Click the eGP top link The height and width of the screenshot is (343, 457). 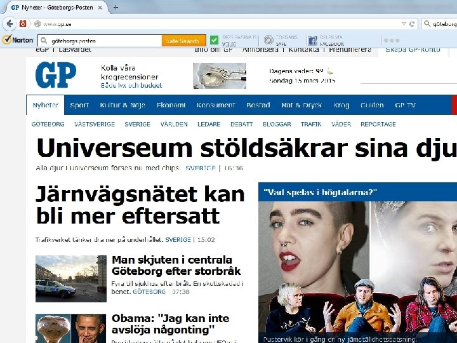[43, 50]
